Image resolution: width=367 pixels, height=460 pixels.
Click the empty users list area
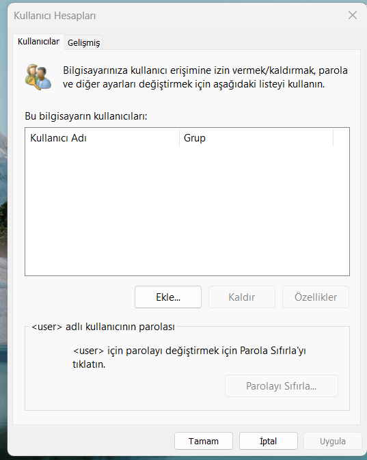(187, 211)
